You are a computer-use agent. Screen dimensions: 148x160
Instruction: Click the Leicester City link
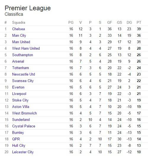pos(23,152)
